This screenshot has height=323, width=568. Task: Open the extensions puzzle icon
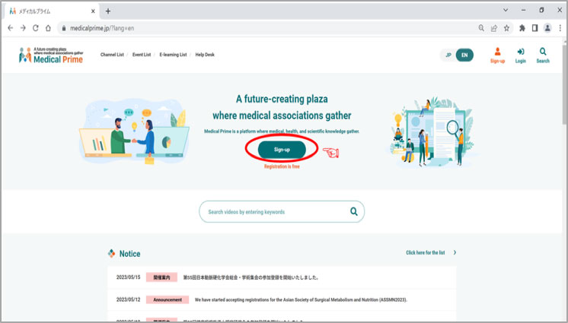[522, 28]
